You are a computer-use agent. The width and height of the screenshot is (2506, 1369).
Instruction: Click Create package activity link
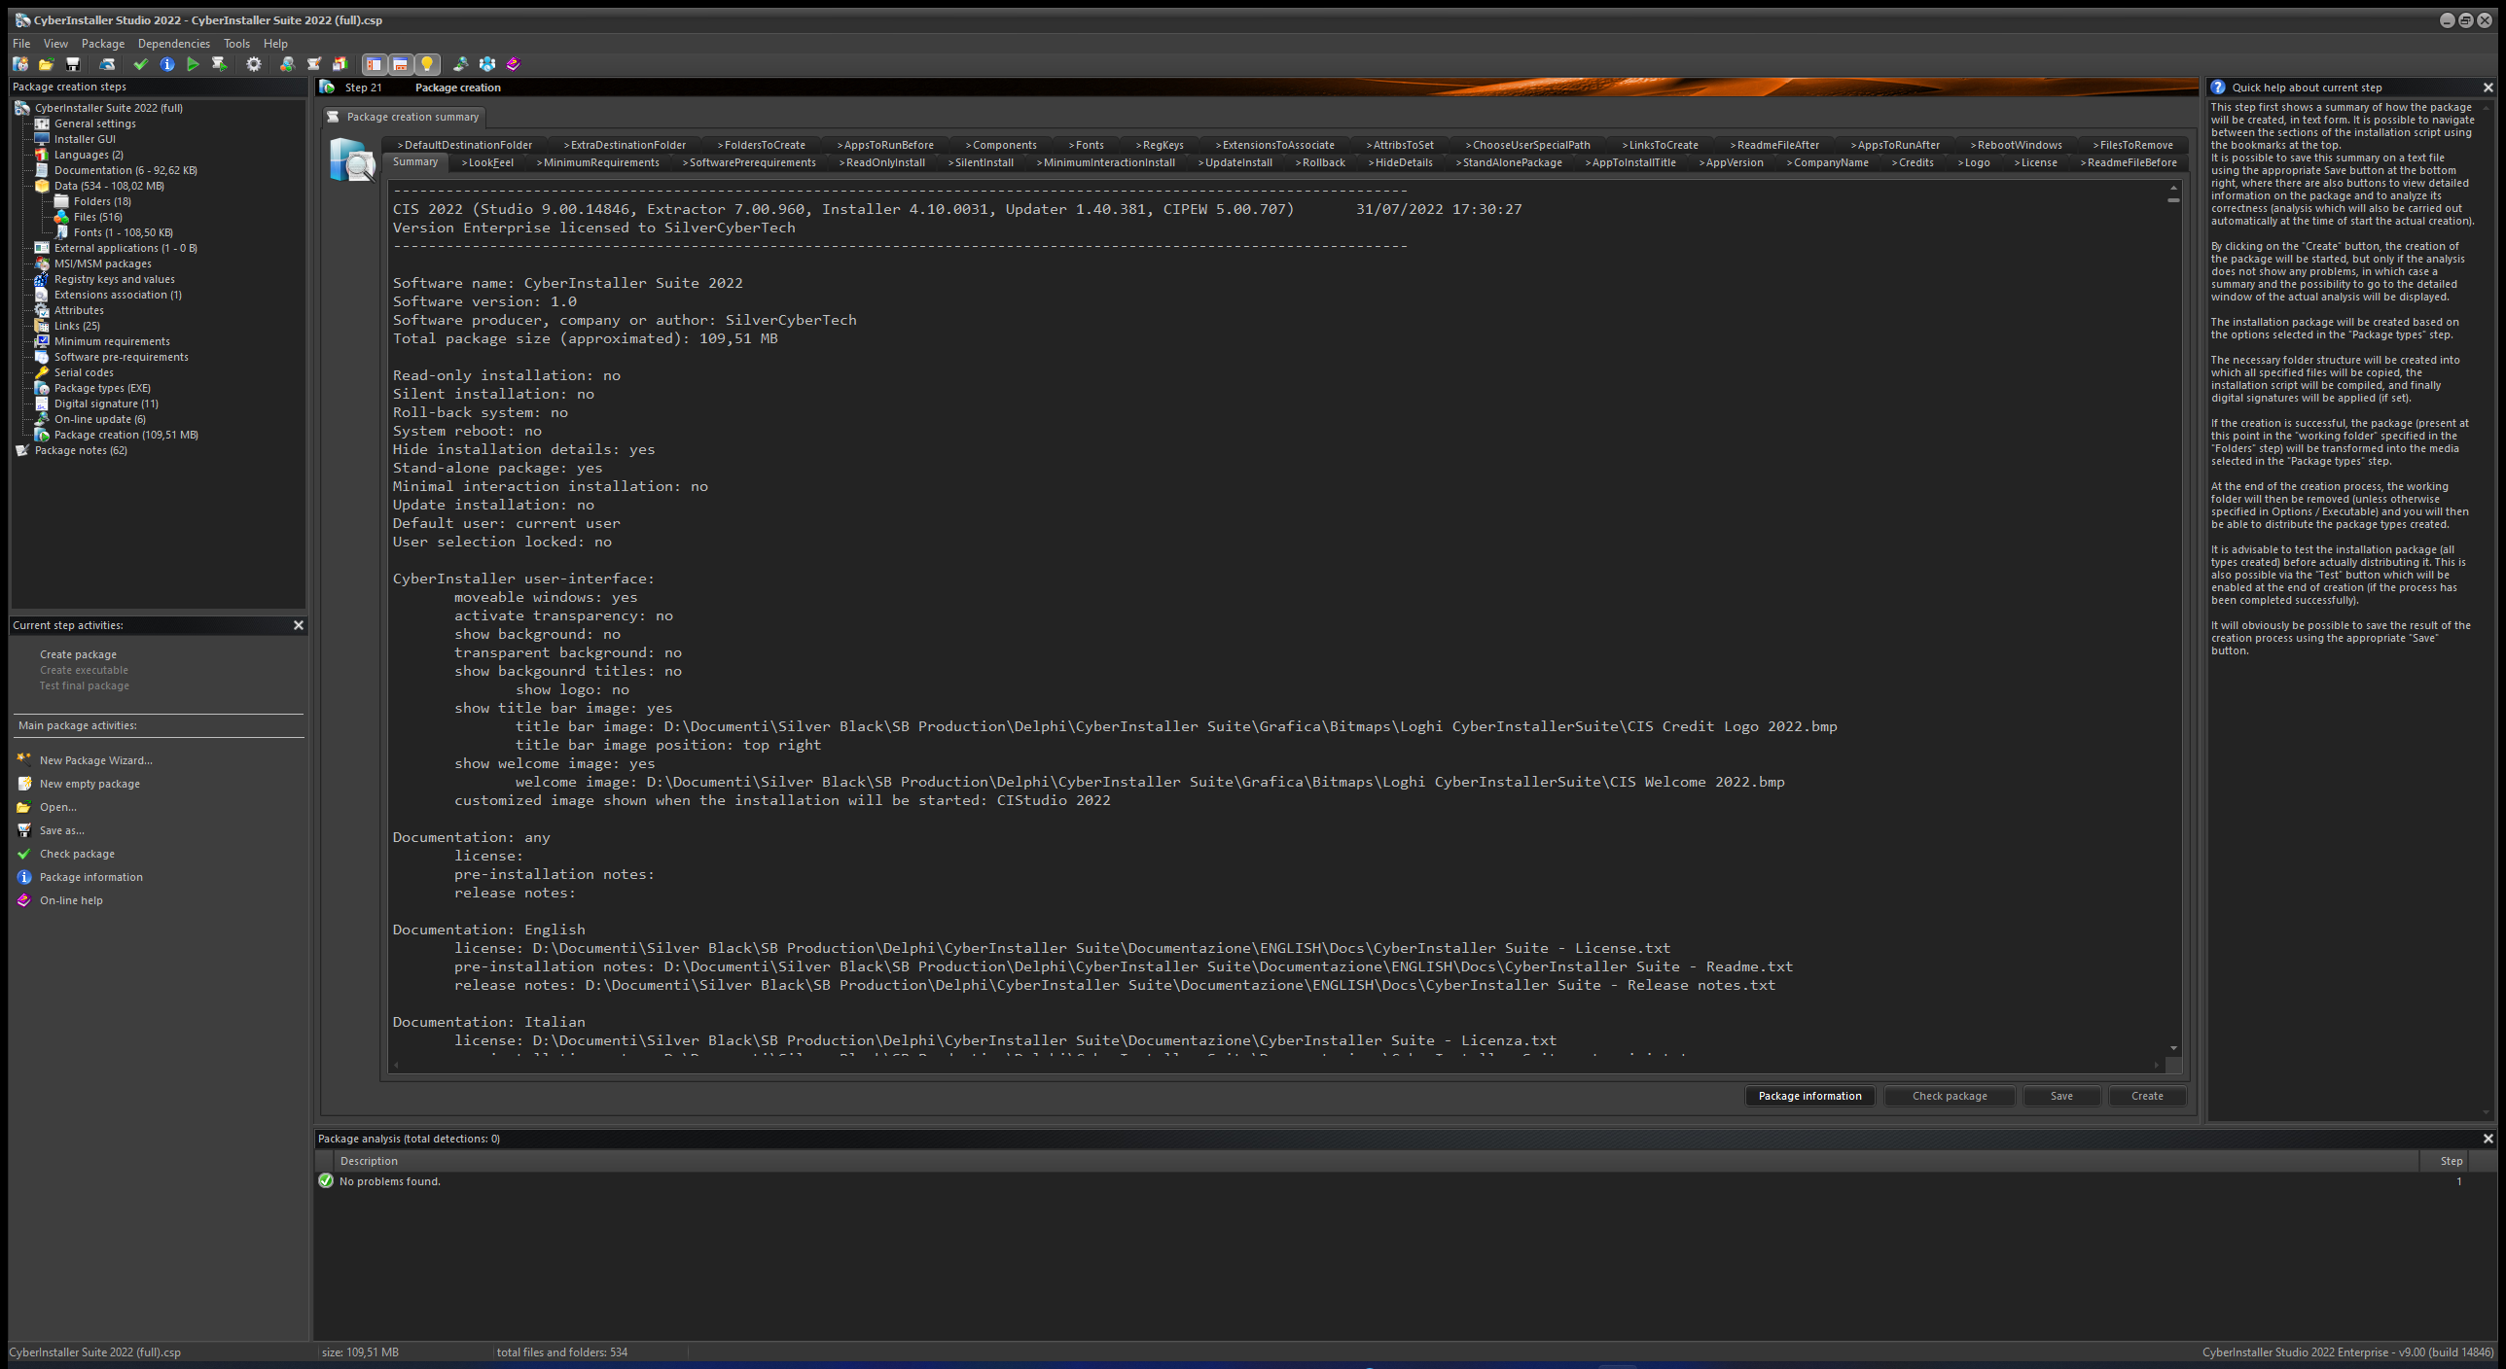click(x=78, y=654)
